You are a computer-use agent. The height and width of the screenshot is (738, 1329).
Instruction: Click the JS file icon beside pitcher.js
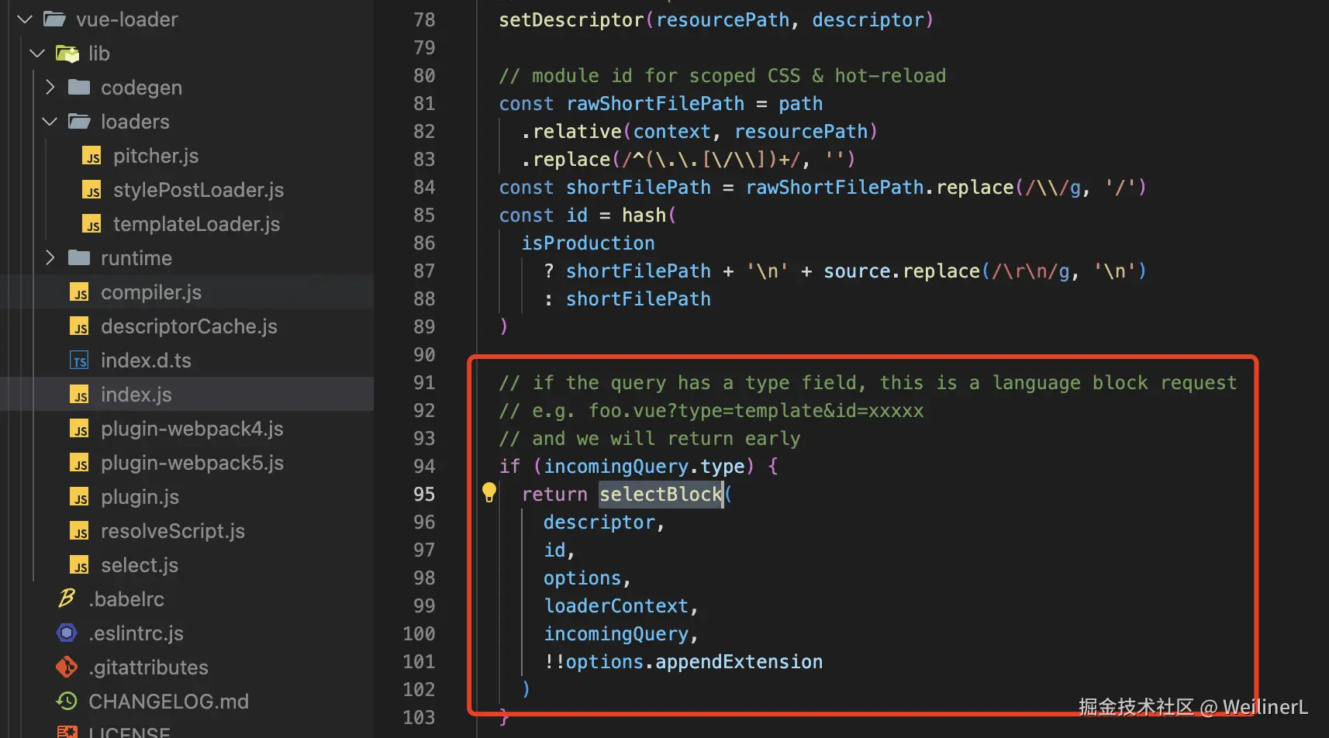point(91,156)
